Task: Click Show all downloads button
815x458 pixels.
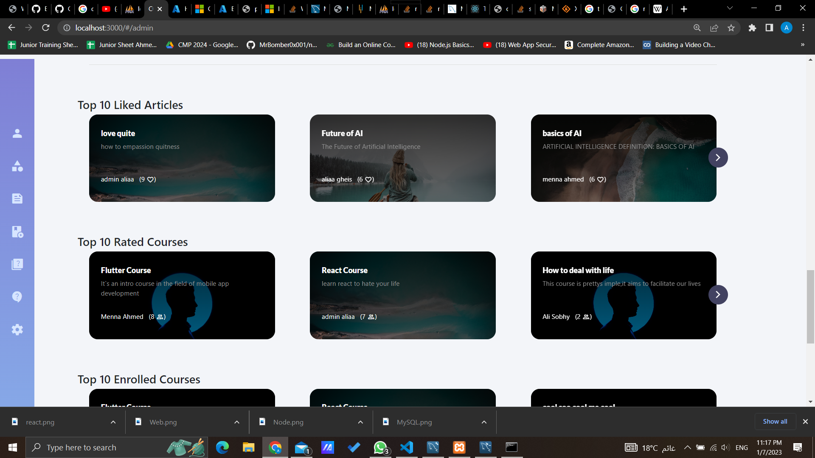Action: coord(775,422)
